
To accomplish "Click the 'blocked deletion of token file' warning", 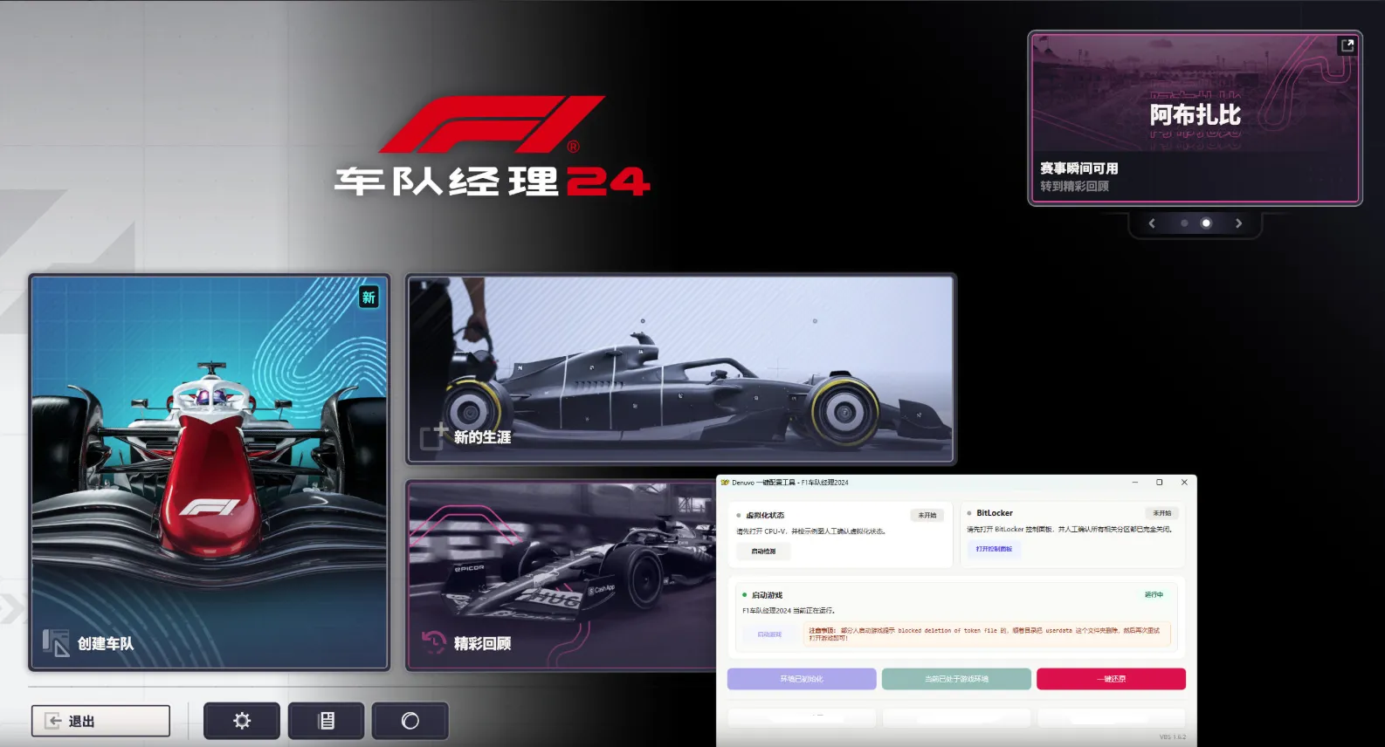I will click(987, 634).
